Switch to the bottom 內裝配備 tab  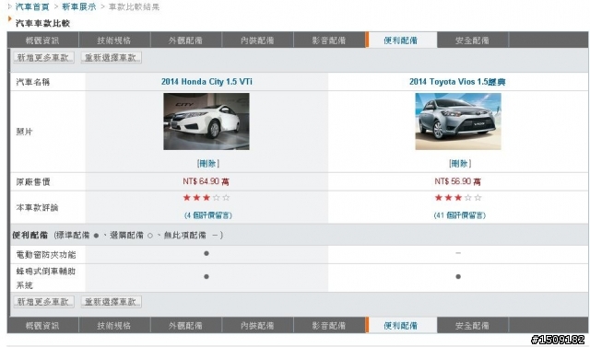pyautogui.click(x=257, y=325)
